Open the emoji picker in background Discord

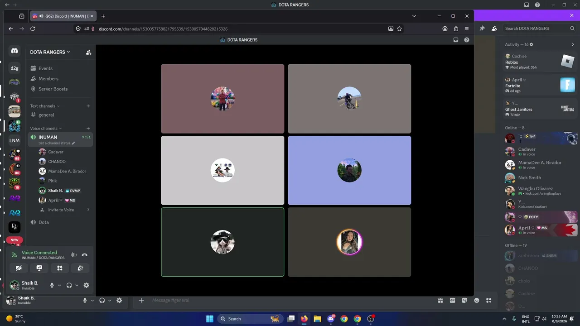477,300
